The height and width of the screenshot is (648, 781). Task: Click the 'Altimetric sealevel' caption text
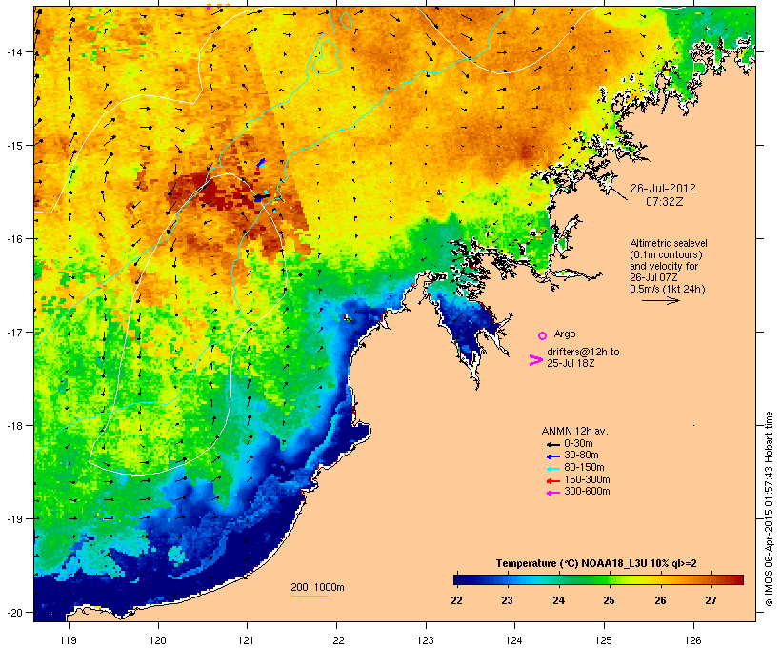tap(669, 243)
